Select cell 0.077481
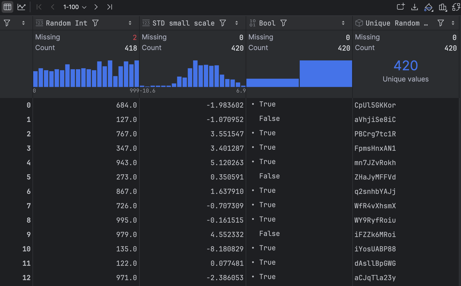 (193, 263)
